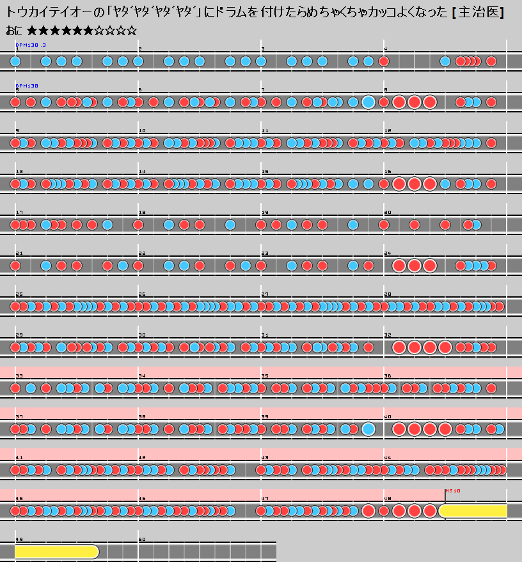
Task: Click measure number 25 label
Action: (19, 294)
